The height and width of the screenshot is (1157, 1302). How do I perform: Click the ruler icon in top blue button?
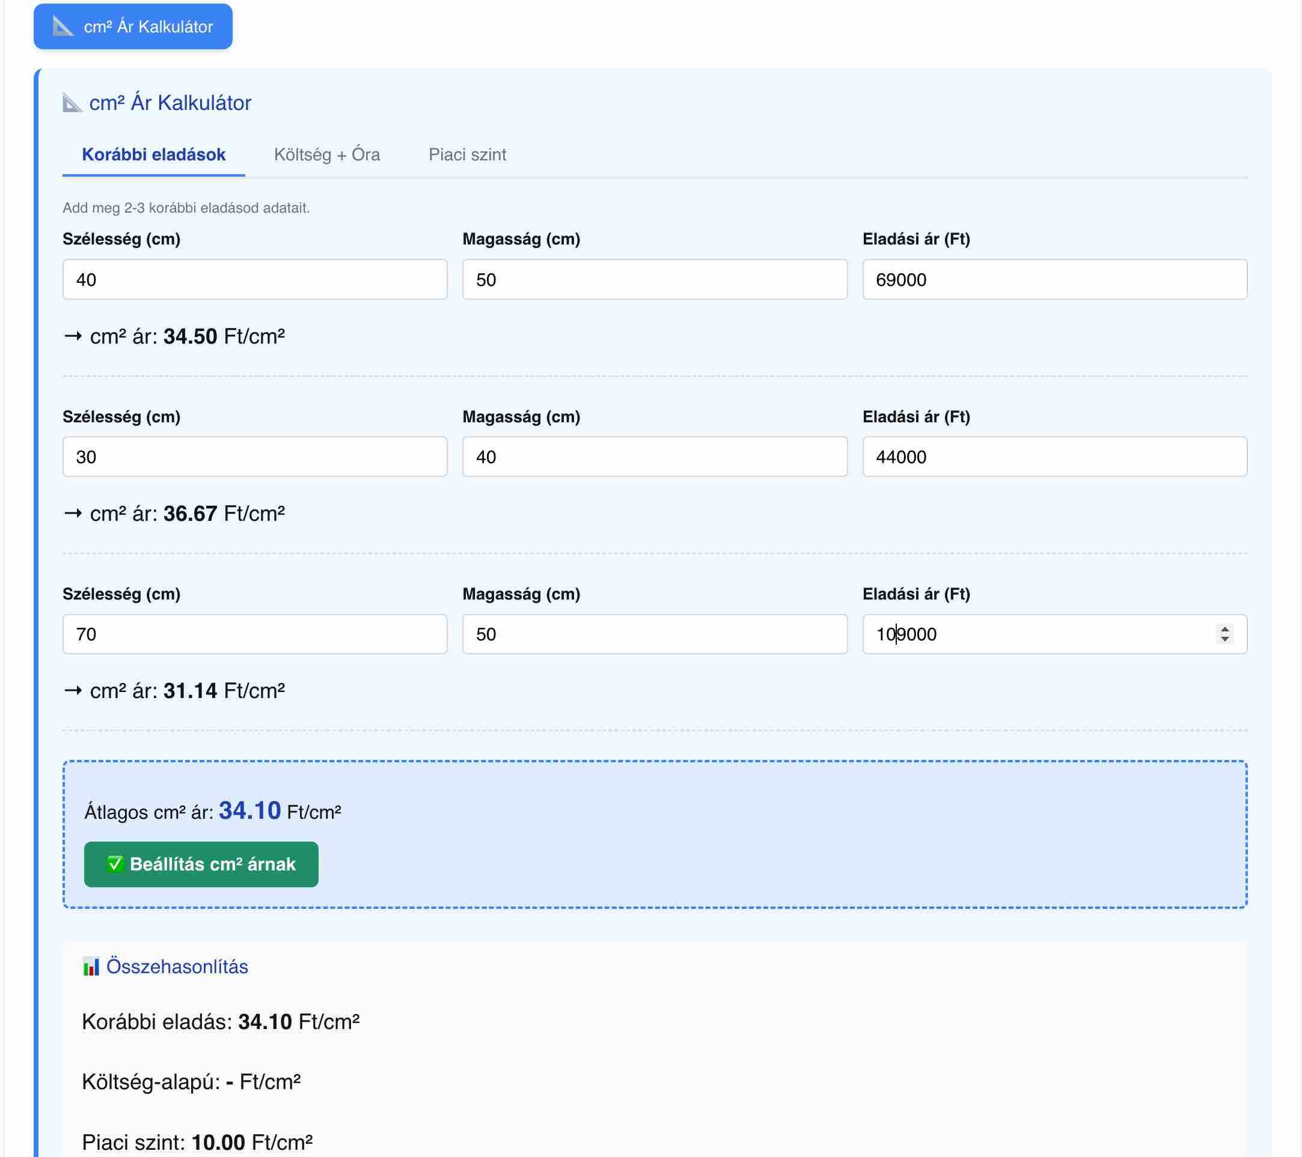63,26
